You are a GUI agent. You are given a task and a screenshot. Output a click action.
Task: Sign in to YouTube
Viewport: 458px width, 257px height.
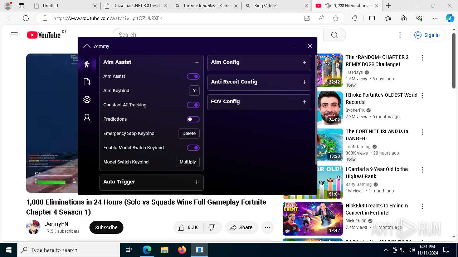tap(427, 35)
